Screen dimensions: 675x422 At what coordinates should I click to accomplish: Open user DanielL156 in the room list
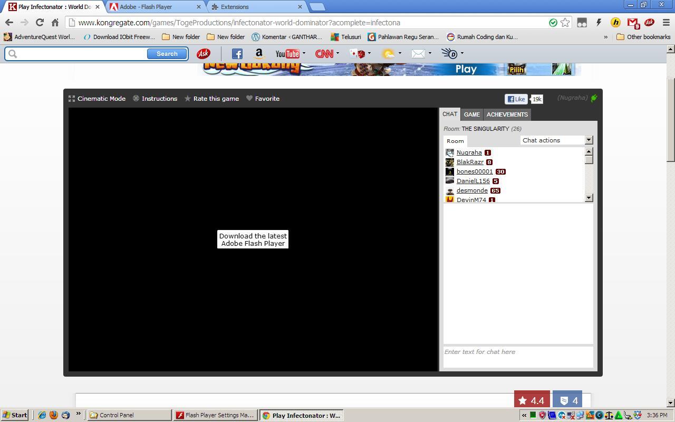(x=473, y=181)
